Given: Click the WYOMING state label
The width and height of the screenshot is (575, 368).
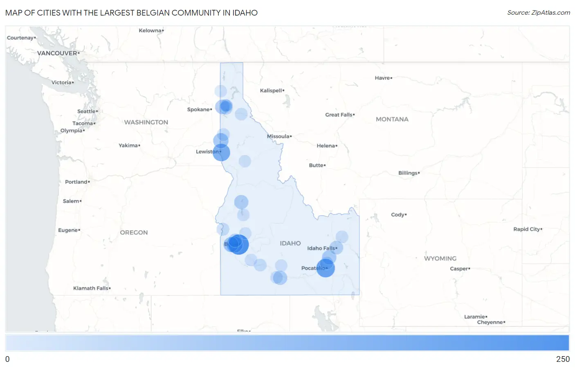Looking at the screenshot, I should (x=440, y=258).
